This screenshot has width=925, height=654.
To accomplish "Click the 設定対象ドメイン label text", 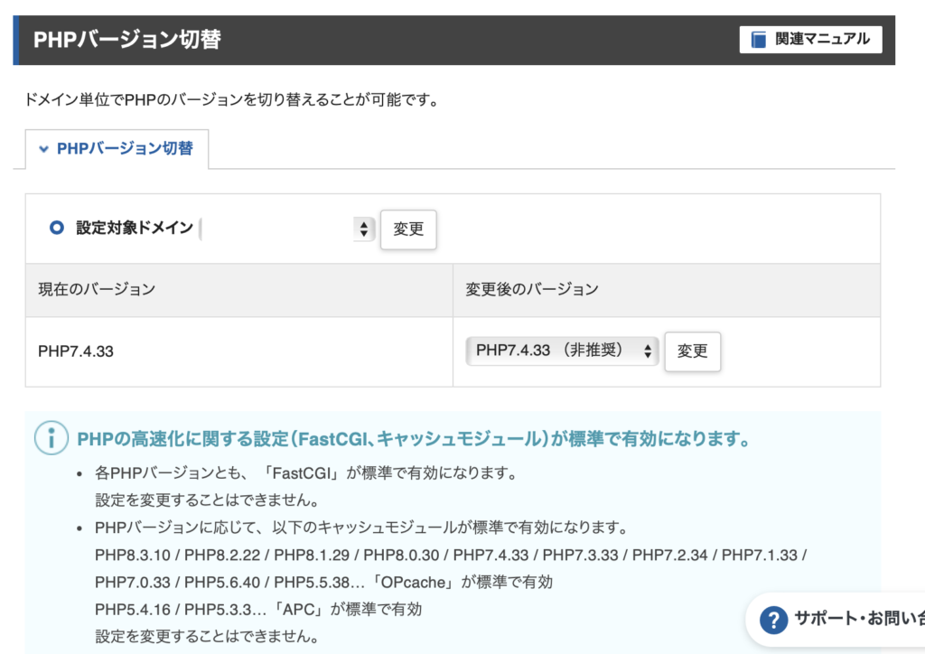I will [x=135, y=229].
